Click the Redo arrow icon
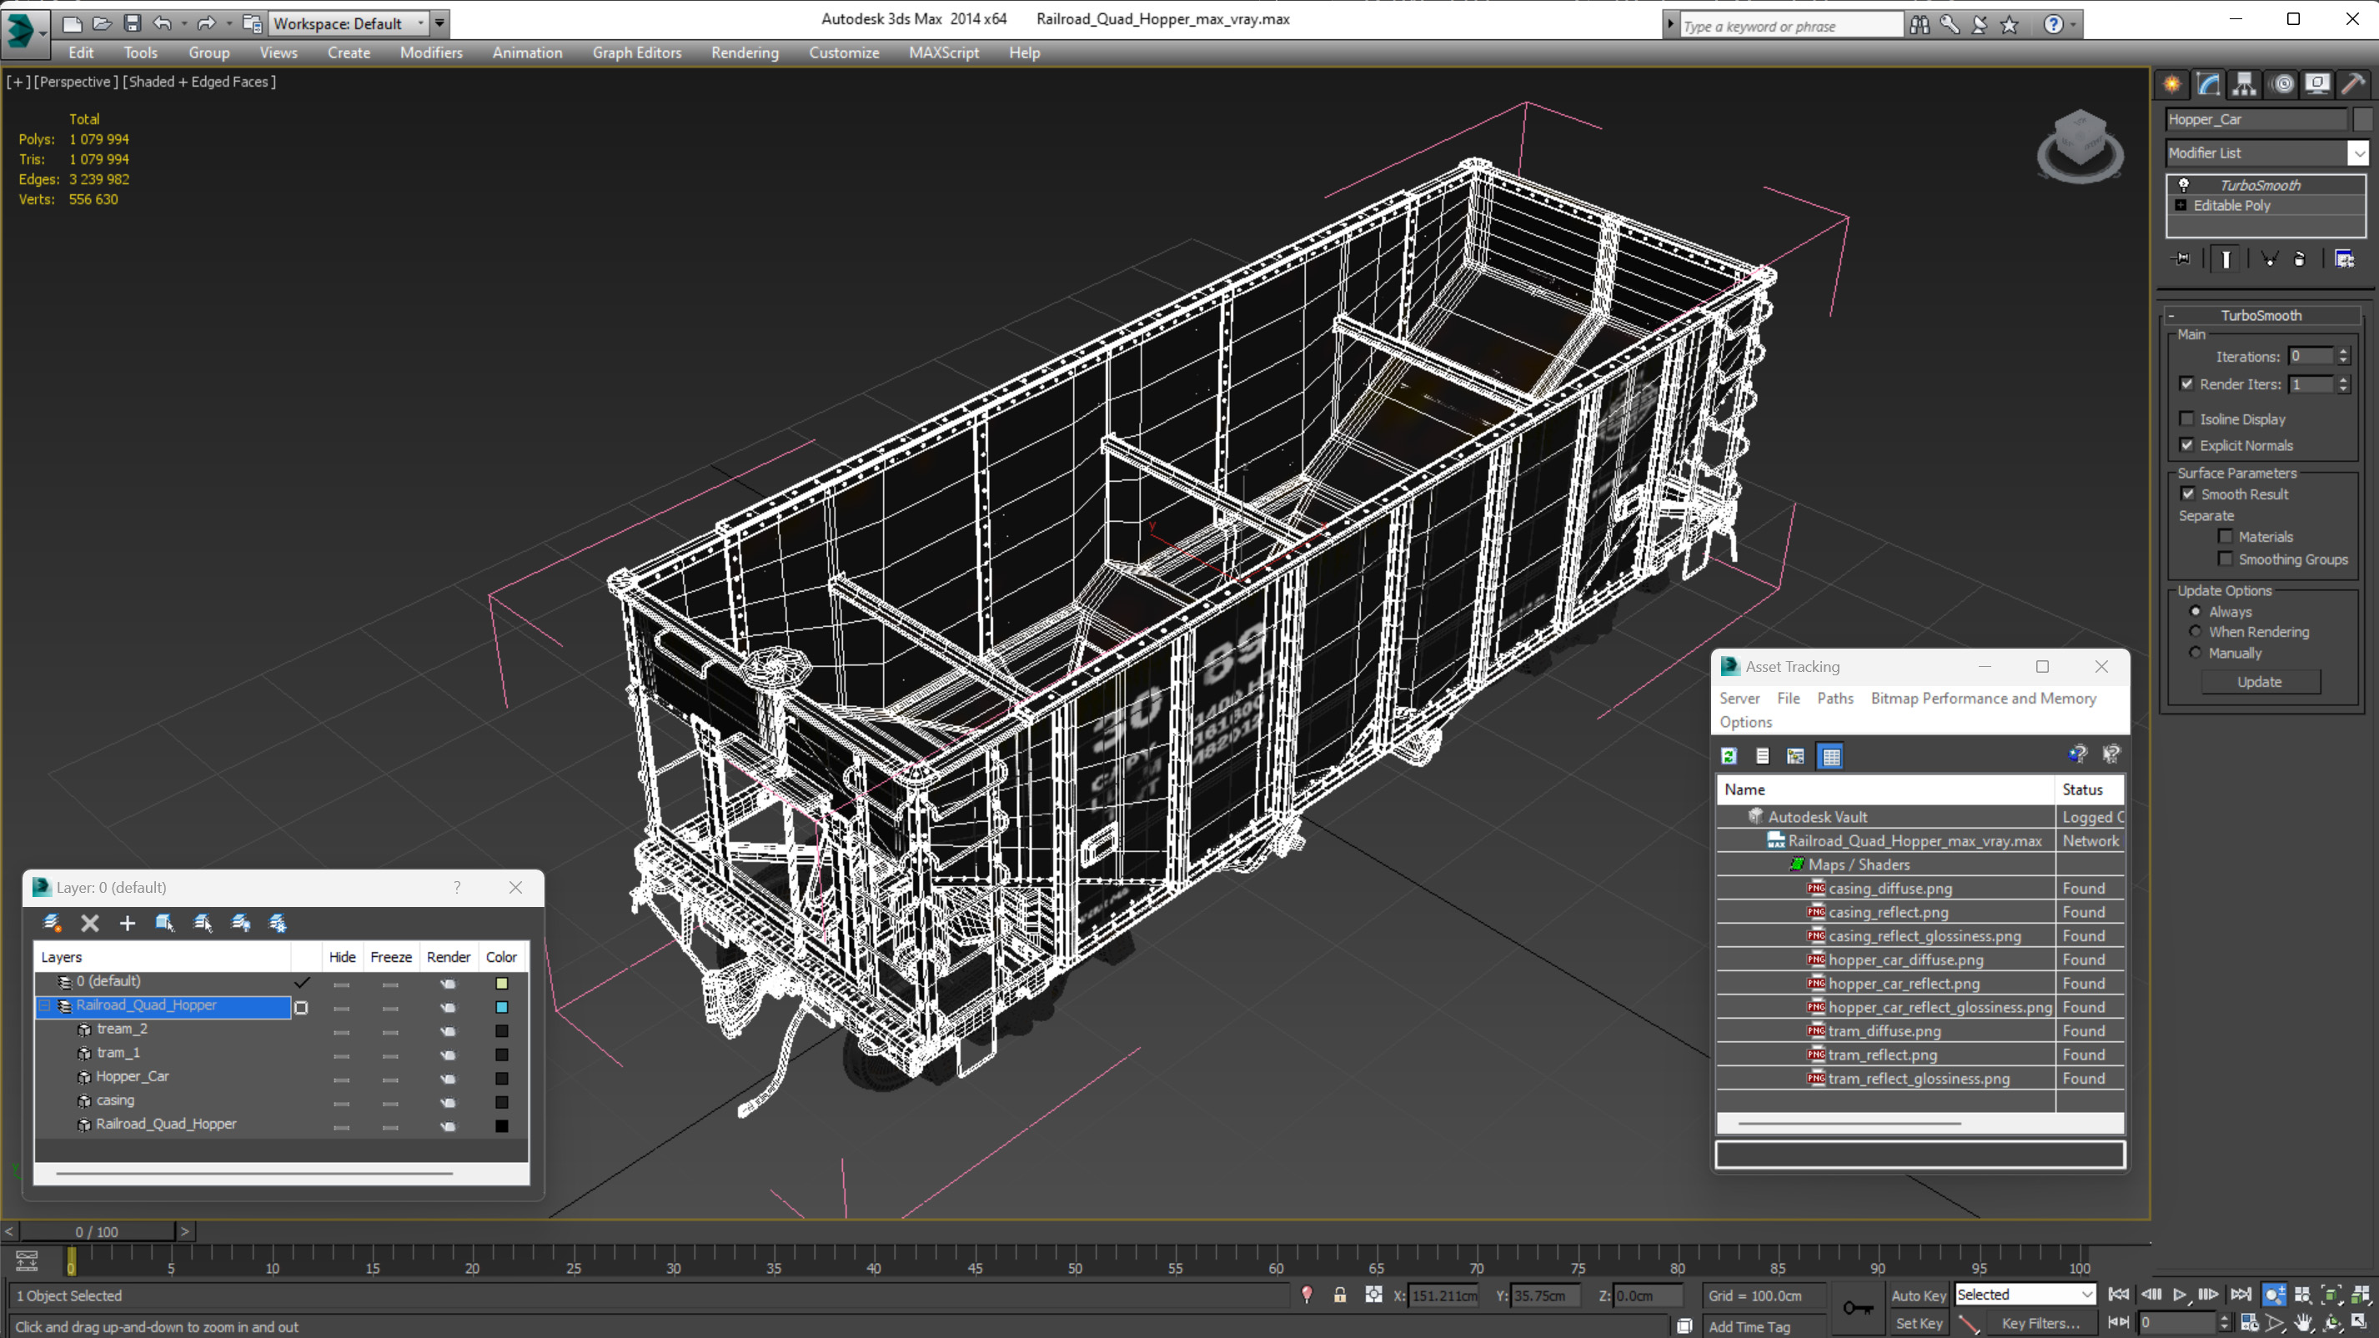Viewport: 2379px width, 1338px height. (x=206, y=23)
